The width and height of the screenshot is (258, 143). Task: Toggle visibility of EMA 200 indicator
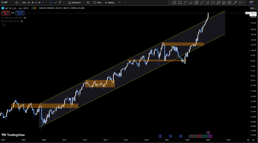(25, 18)
